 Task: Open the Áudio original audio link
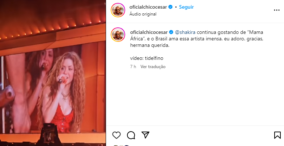coord(143,14)
